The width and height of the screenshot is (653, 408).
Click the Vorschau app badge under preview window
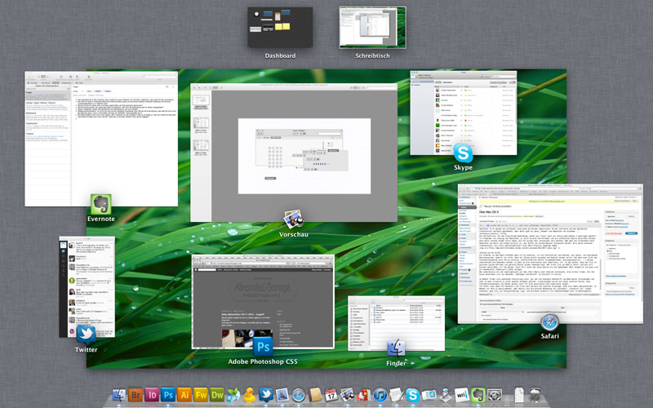click(294, 220)
